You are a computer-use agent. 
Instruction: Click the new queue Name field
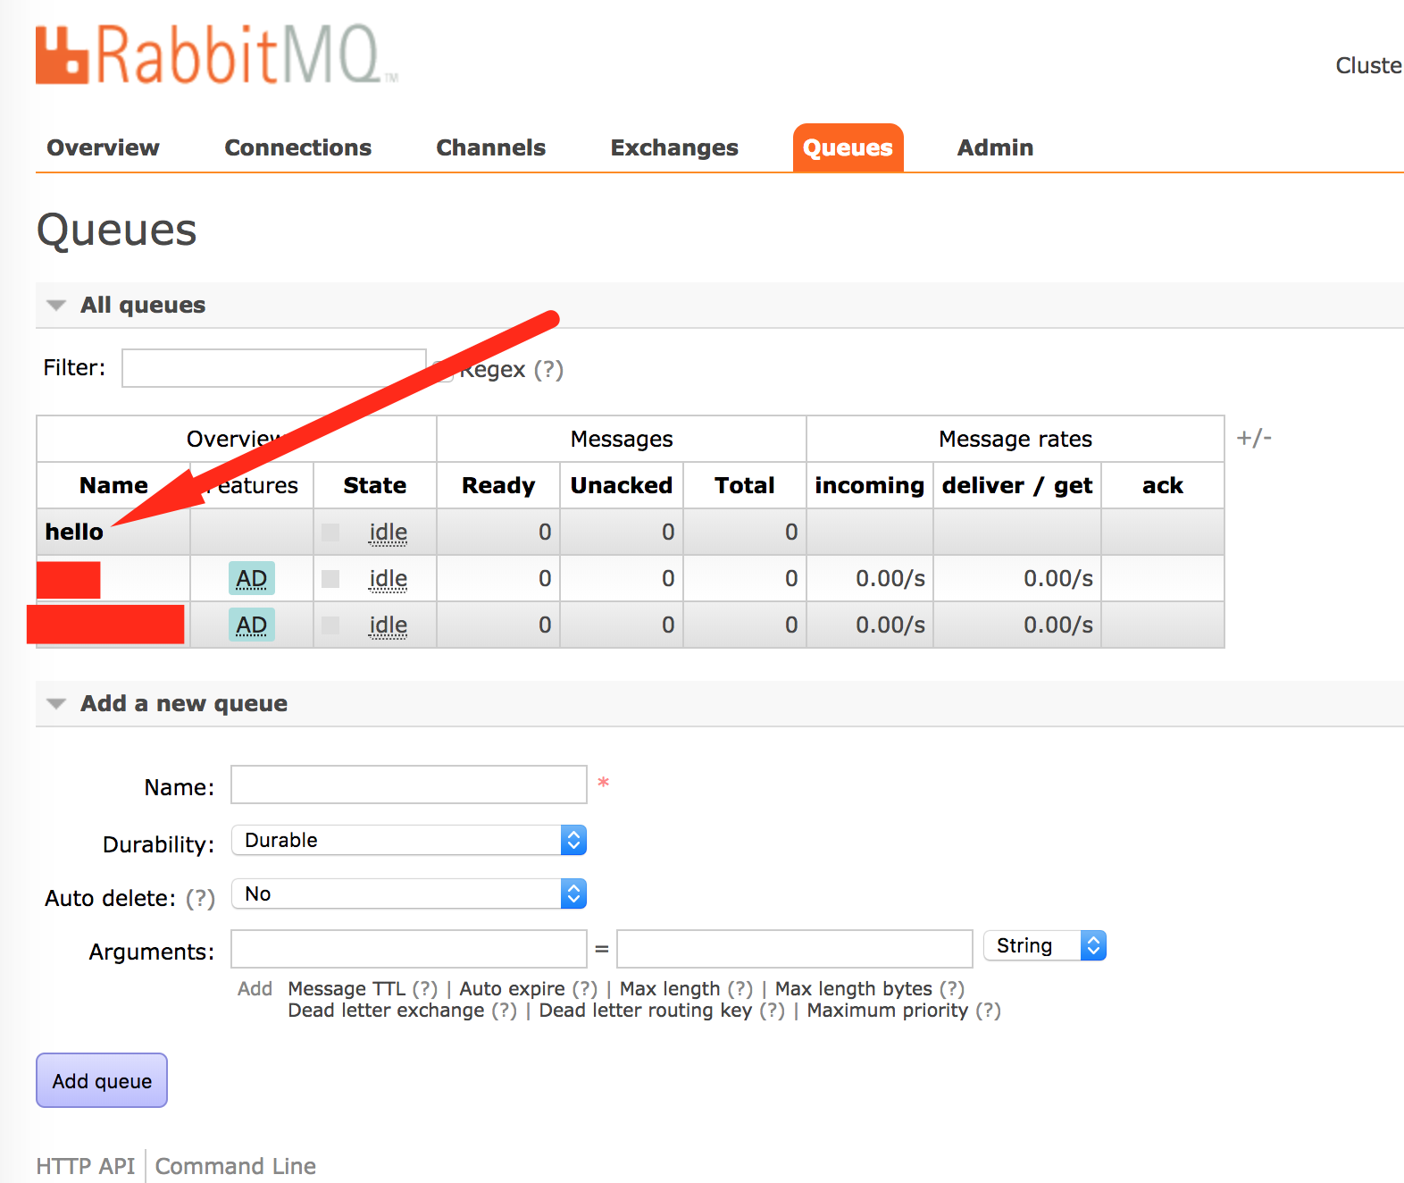coord(408,785)
